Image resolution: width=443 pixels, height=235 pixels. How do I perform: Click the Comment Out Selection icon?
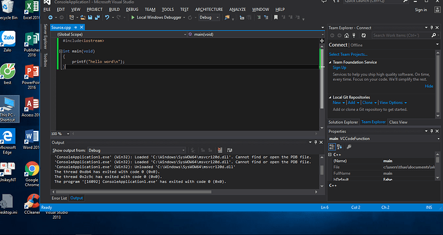click(259, 17)
